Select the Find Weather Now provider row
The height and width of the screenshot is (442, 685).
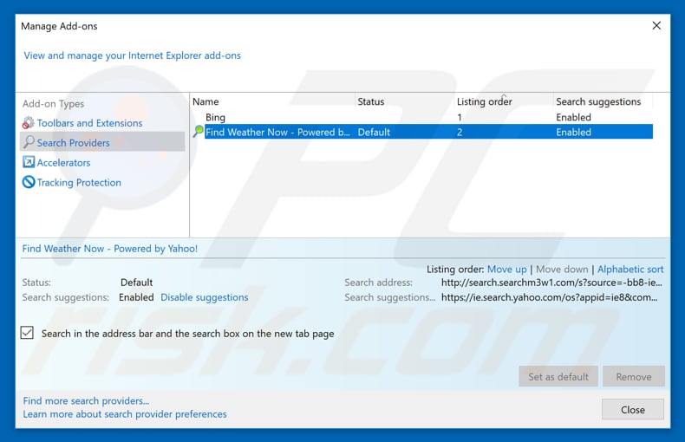422,132
